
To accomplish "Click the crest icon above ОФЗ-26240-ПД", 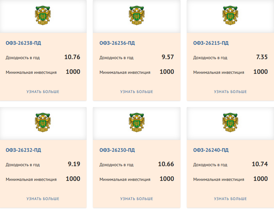I will (230, 123).
